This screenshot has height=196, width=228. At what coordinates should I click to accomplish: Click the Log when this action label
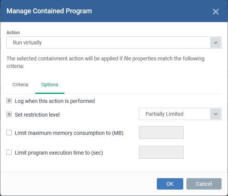click(x=55, y=101)
